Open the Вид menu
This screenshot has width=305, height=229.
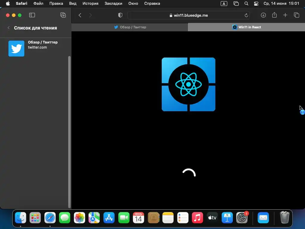(x=73, y=4)
